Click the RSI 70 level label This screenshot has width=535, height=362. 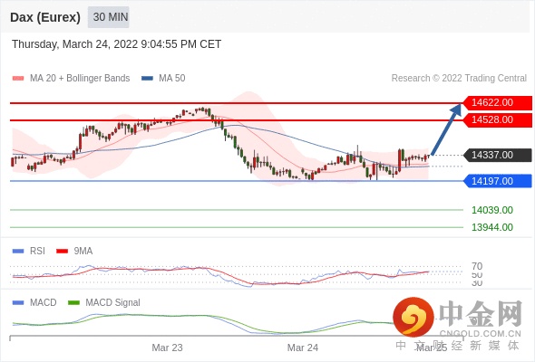[x=477, y=266]
